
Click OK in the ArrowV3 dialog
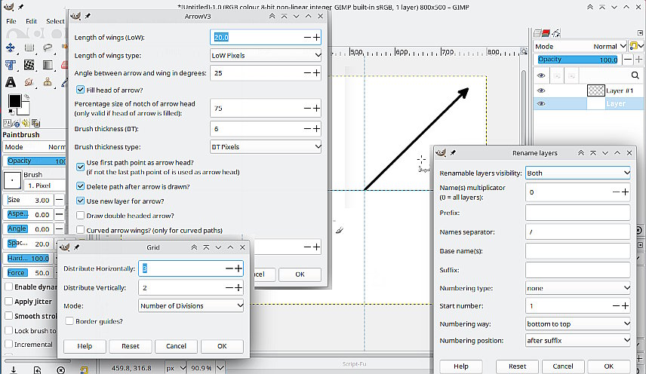point(300,274)
